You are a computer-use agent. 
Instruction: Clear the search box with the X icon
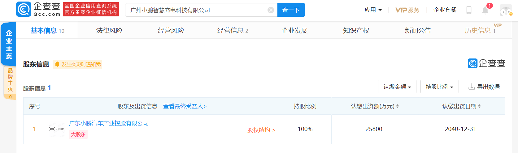271,10
